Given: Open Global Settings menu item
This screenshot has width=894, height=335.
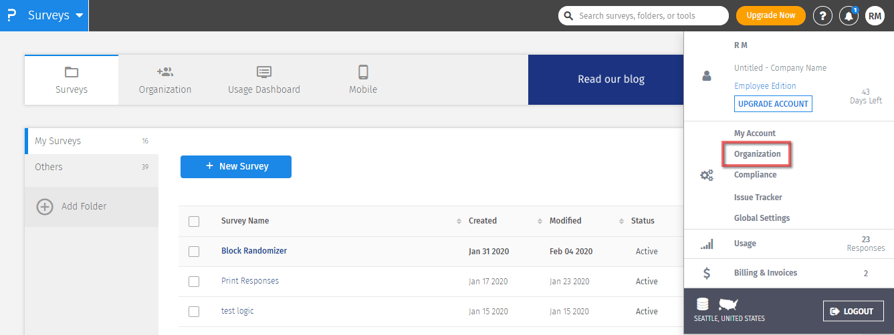Looking at the screenshot, I should [762, 218].
